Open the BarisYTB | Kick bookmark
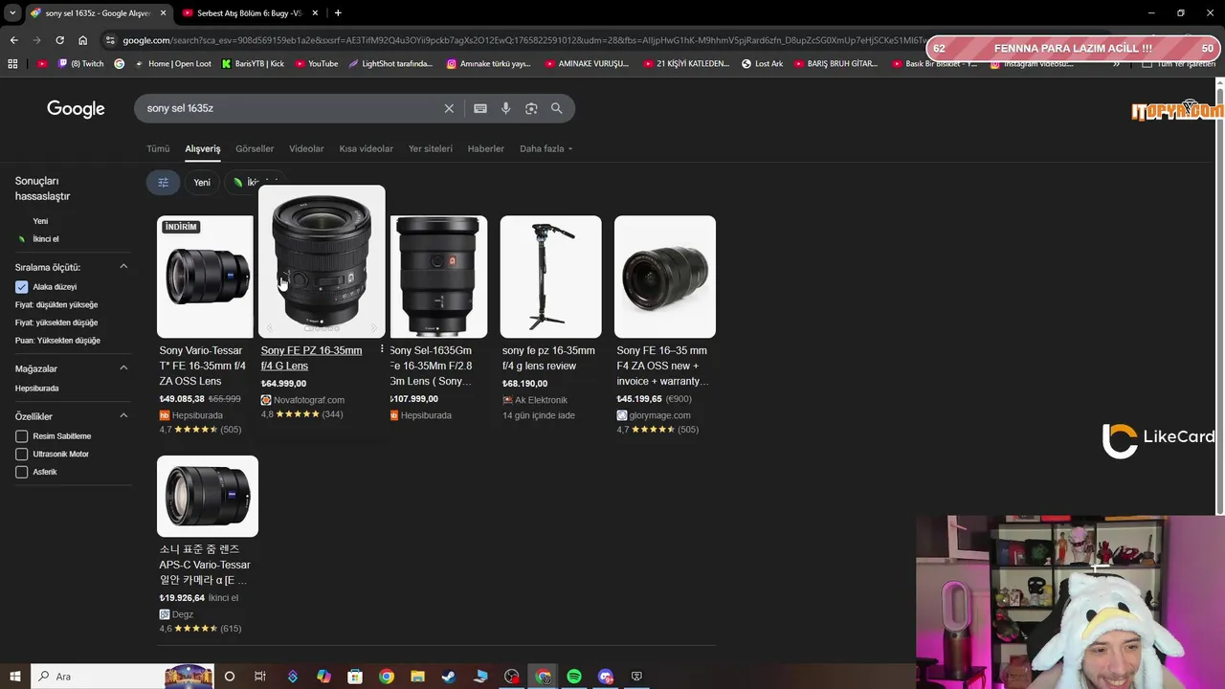1225x689 pixels. pos(253,64)
